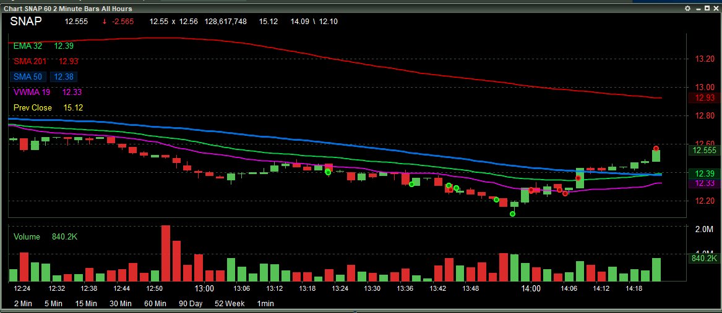Click the 13.20 price axis label

coord(705,59)
